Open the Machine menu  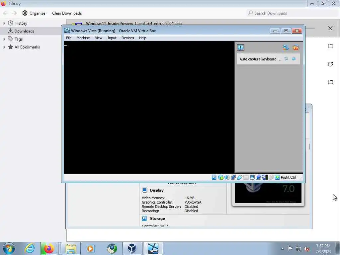[83, 38]
